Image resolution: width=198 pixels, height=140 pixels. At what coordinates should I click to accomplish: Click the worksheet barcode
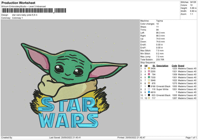click(34, 11)
